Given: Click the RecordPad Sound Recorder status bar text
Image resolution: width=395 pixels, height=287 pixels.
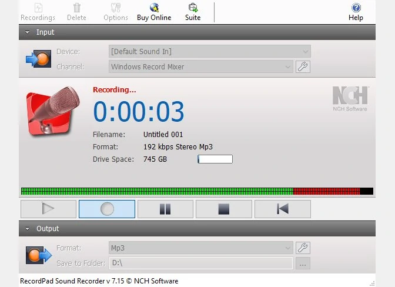Looking at the screenshot, I should coord(99,281).
